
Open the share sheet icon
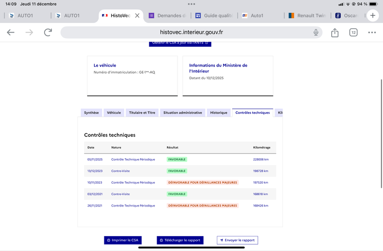335,33
